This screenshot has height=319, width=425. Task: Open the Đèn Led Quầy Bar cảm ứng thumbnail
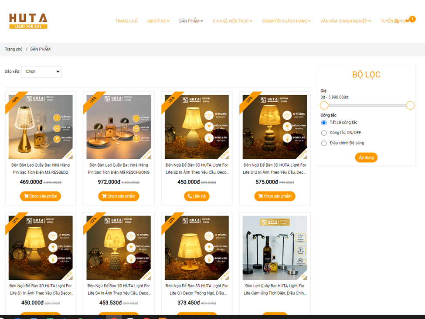point(275,248)
